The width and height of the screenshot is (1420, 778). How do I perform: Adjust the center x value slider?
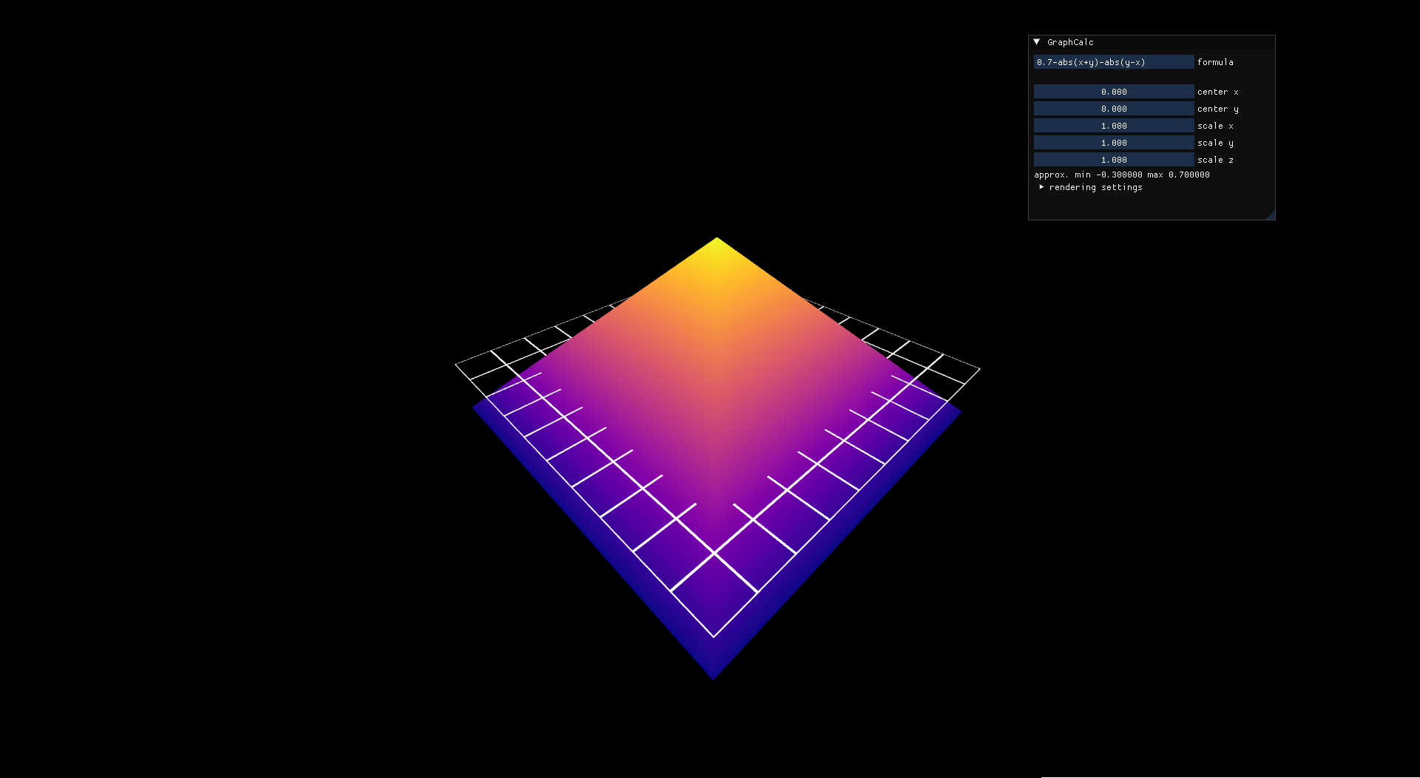pyautogui.click(x=1114, y=92)
